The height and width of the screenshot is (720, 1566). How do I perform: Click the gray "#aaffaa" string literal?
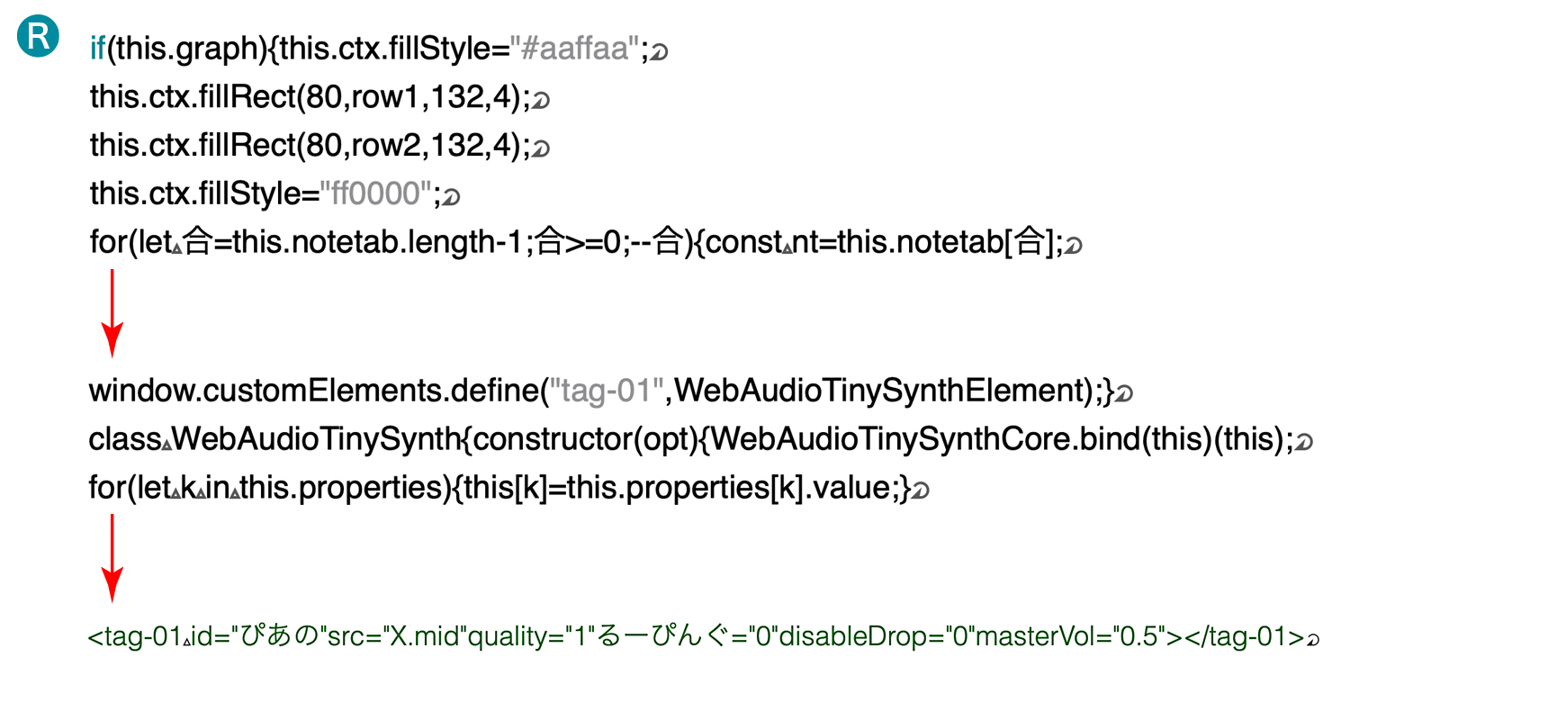point(575,48)
